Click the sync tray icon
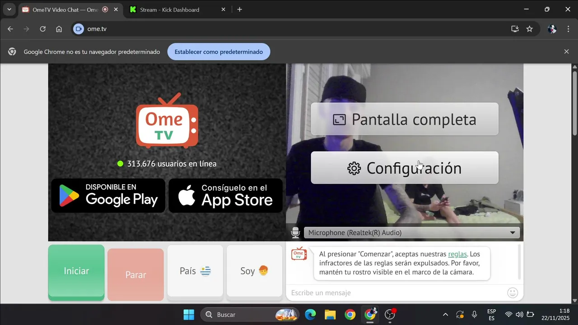Viewport: 578px width, 325px height. (x=460, y=315)
